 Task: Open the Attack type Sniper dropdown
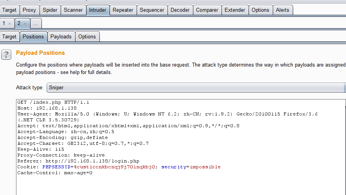(x=196, y=88)
